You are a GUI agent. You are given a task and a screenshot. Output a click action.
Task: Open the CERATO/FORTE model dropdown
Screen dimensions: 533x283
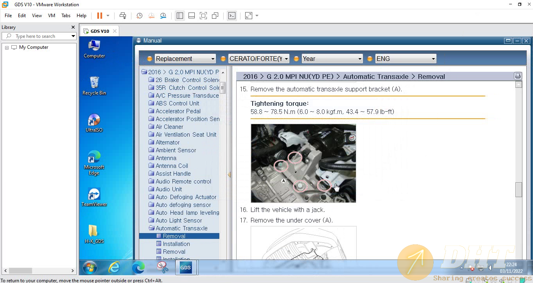tap(258, 59)
